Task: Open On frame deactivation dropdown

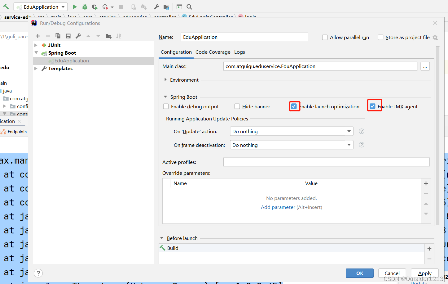Action: tap(292, 145)
